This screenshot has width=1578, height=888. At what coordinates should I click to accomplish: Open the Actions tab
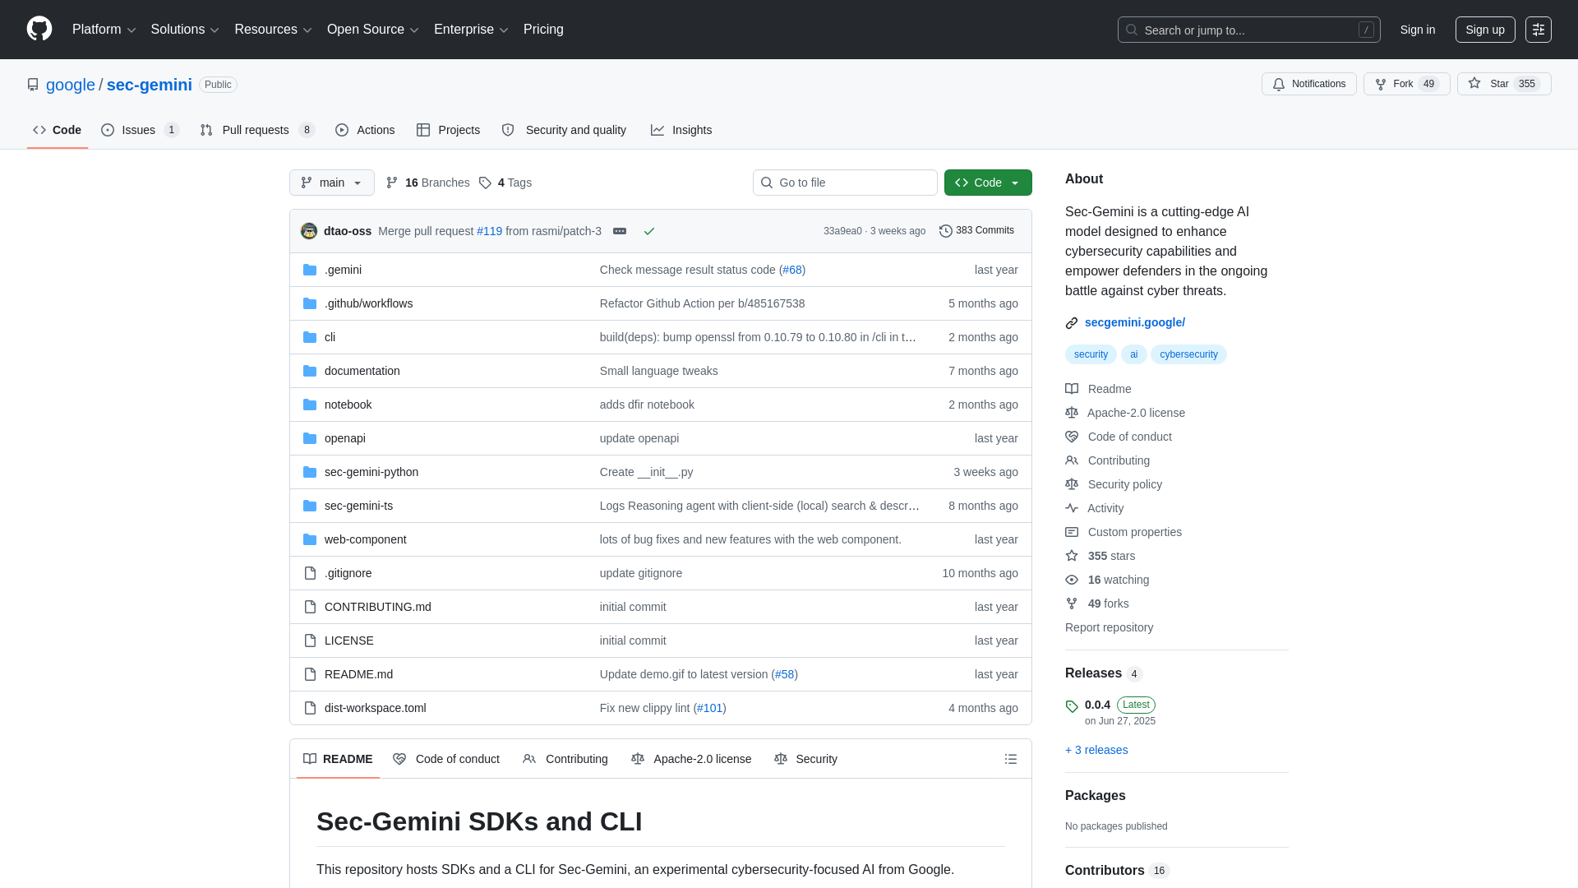[365, 130]
